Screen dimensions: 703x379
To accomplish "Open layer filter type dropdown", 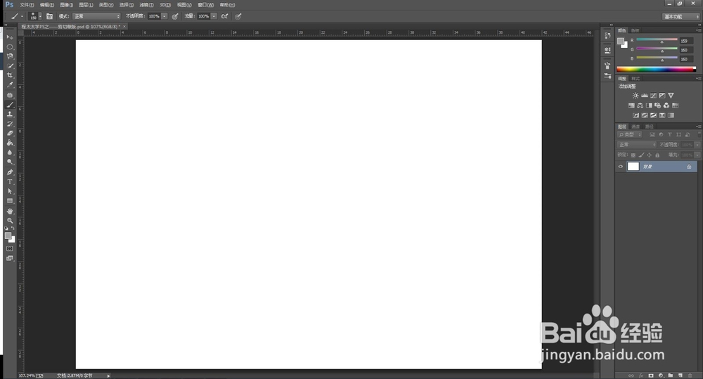I will click(630, 134).
